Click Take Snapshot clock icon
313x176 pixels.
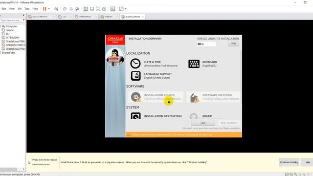click(x=65, y=9)
